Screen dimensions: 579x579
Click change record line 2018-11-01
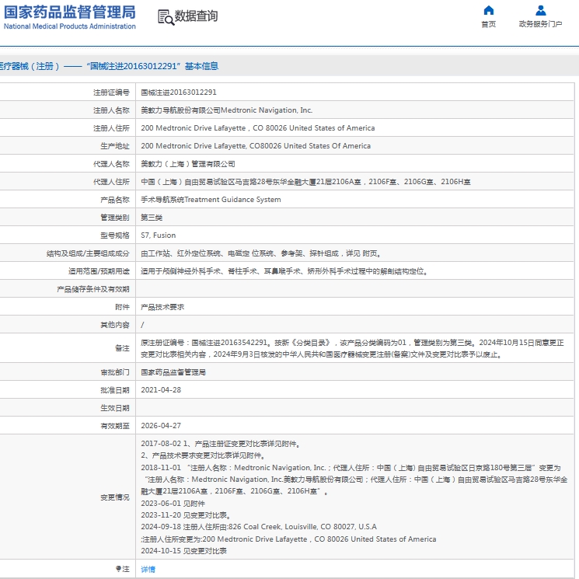tap(354, 480)
